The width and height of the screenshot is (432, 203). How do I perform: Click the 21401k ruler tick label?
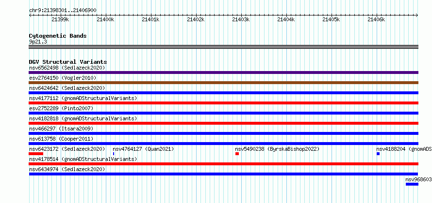(150, 19)
